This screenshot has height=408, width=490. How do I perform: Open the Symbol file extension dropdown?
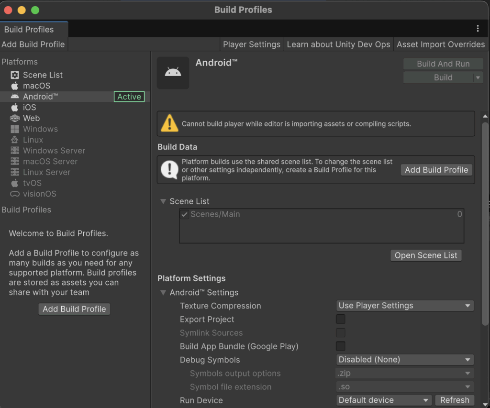tap(405, 387)
